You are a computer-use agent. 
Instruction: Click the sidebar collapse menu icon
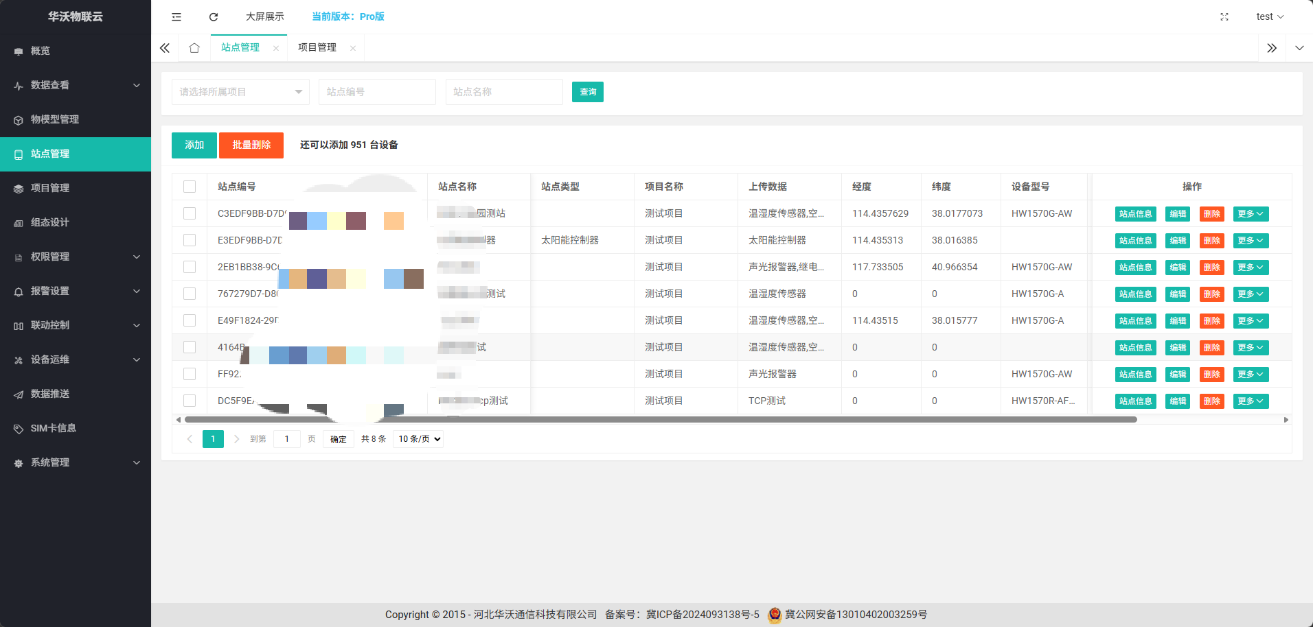coord(176,16)
